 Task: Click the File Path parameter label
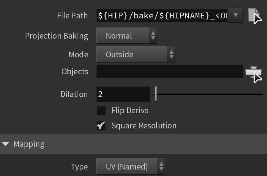click(x=73, y=16)
